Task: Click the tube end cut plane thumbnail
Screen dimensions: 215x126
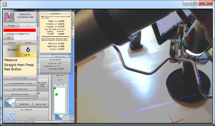Action: coord(10,103)
